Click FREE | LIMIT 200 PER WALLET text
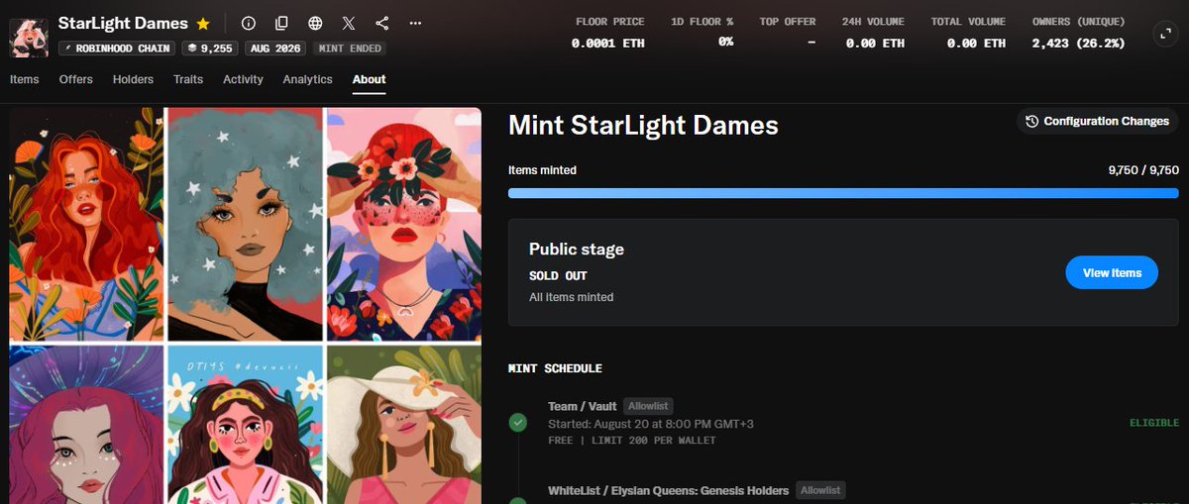This screenshot has height=504, width=1189. (x=632, y=441)
